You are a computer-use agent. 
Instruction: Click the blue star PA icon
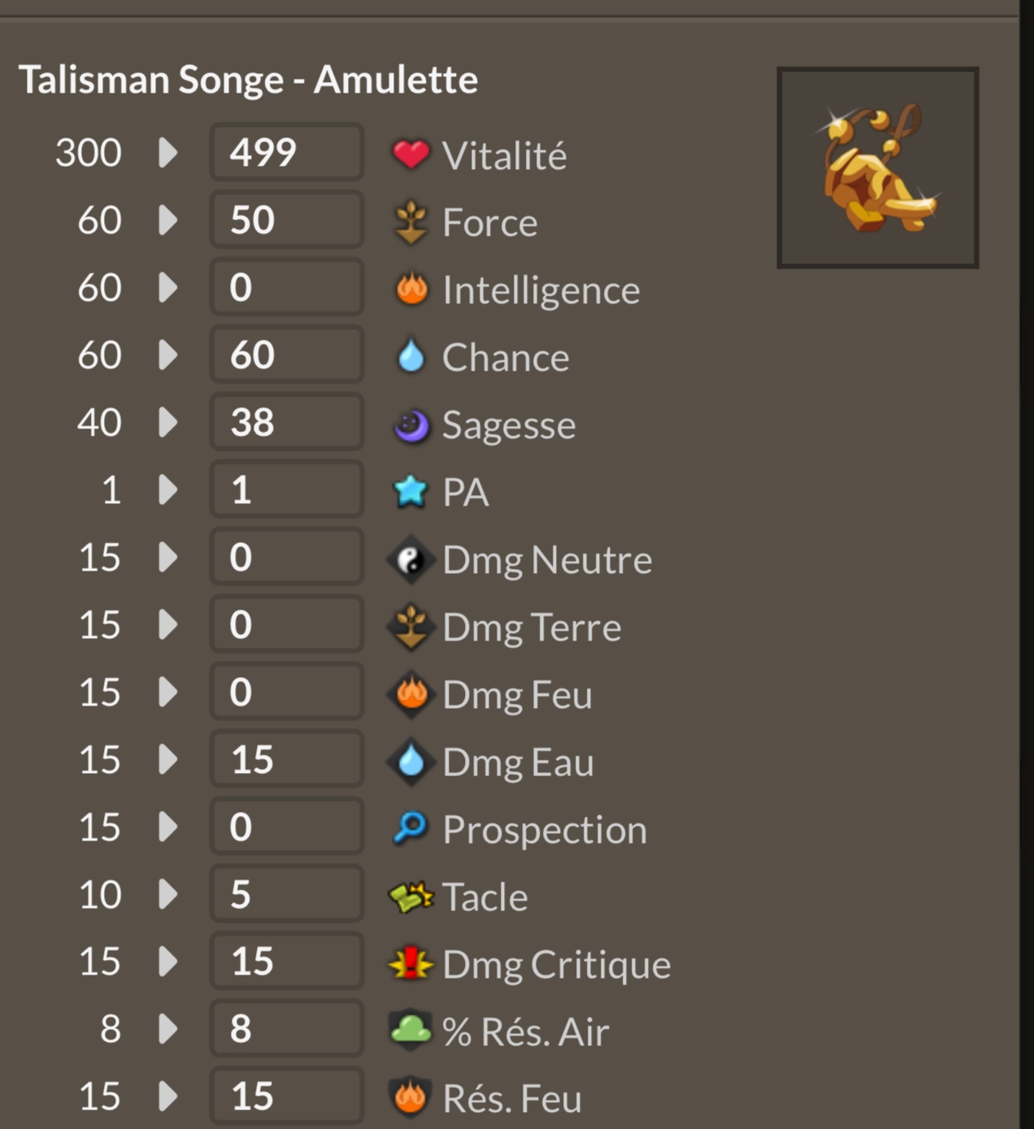click(x=411, y=492)
